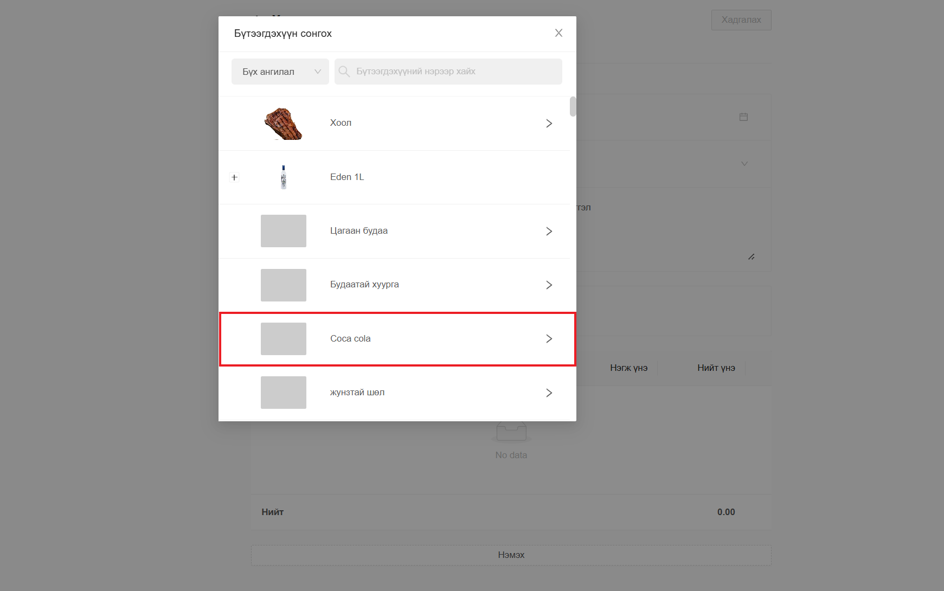Click the plus icon beside Eden 1L
944x591 pixels.
234,177
